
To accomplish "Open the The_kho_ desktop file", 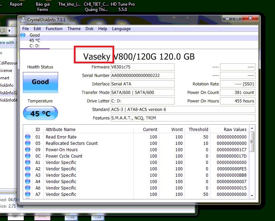I will 70,4.
